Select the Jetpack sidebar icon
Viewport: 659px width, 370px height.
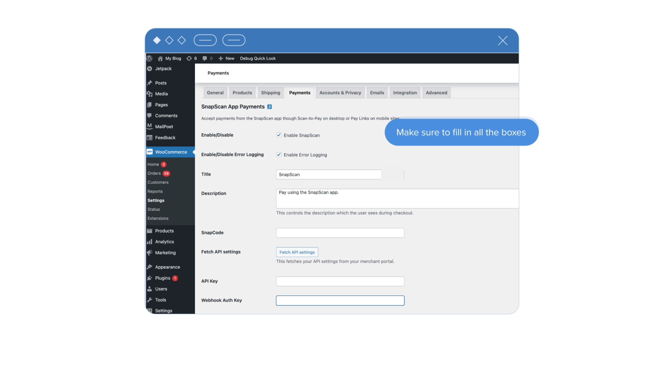coord(150,68)
